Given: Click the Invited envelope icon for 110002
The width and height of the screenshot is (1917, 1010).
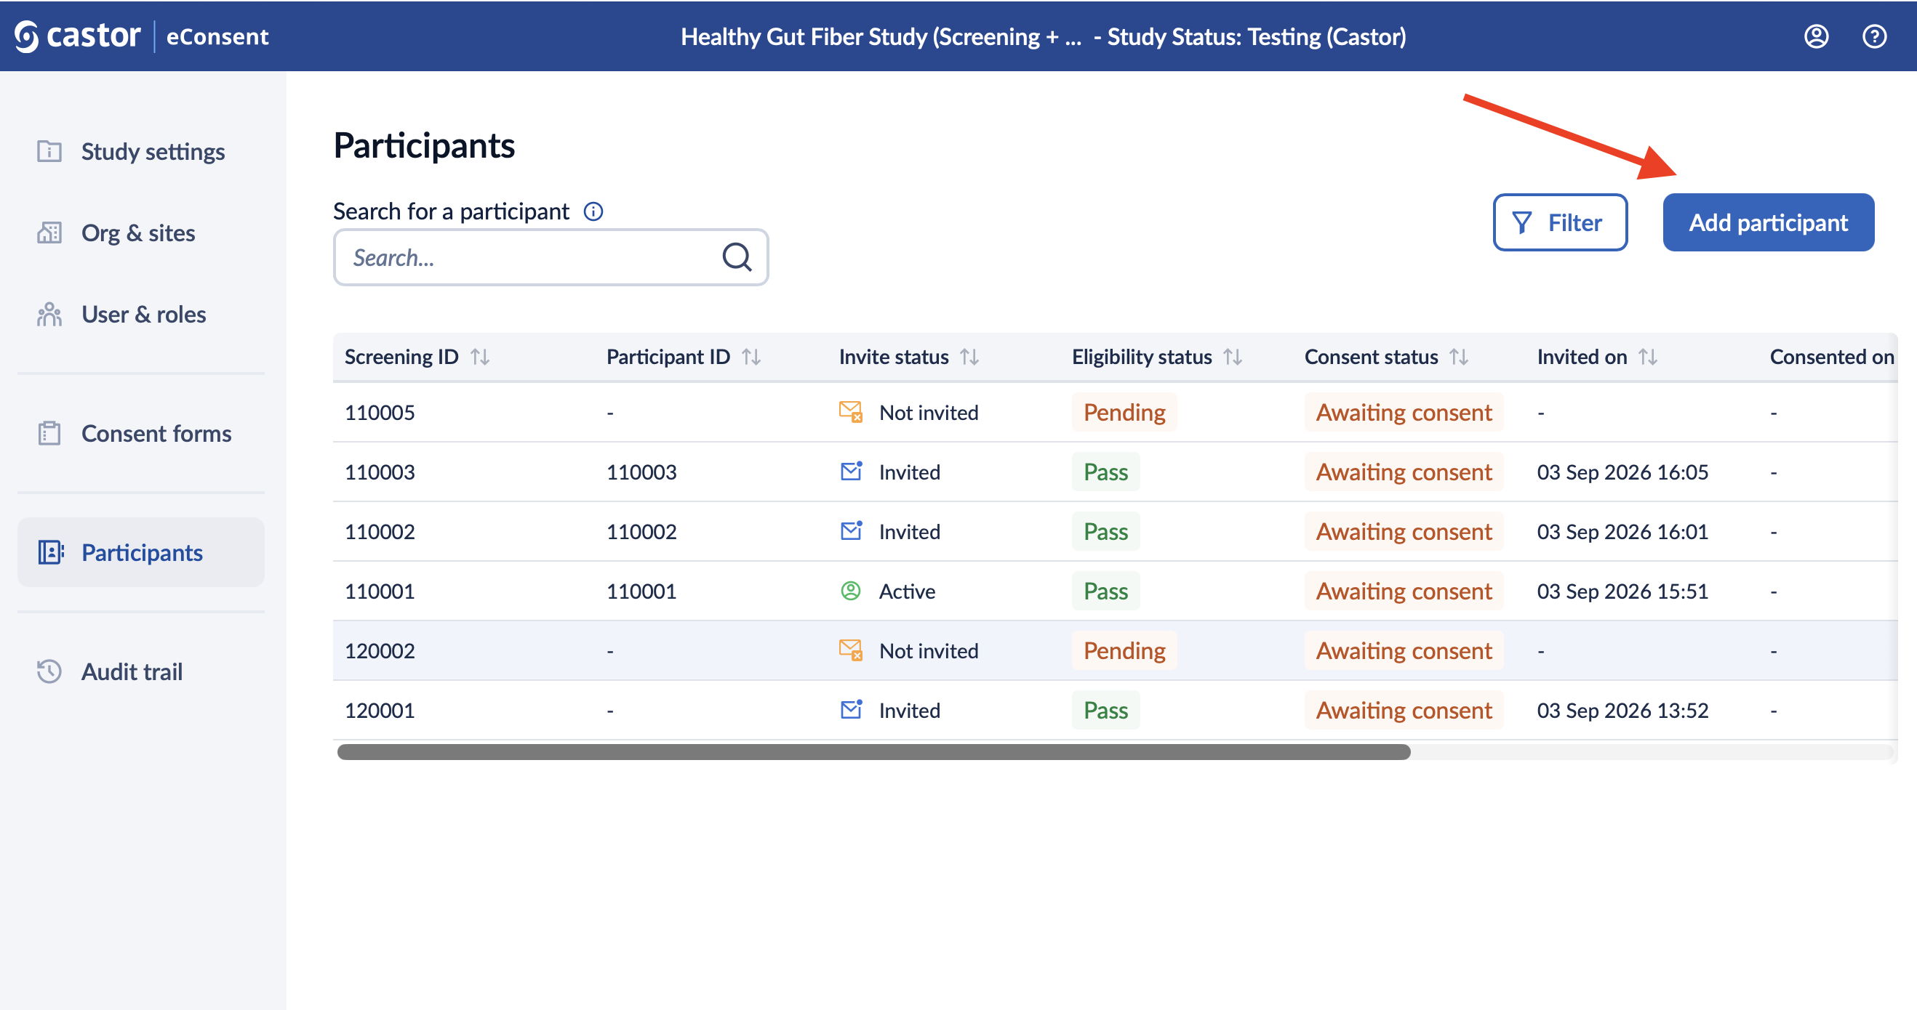Looking at the screenshot, I should tap(851, 530).
